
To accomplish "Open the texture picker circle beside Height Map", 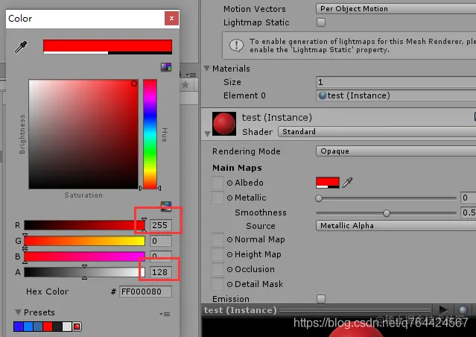I will click(229, 255).
